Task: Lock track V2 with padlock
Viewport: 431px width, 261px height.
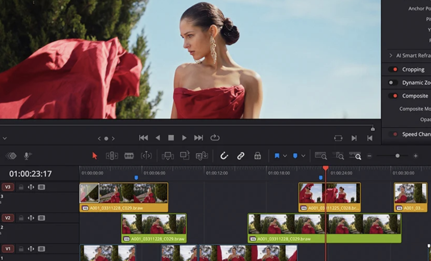Action: [x=21, y=218]
